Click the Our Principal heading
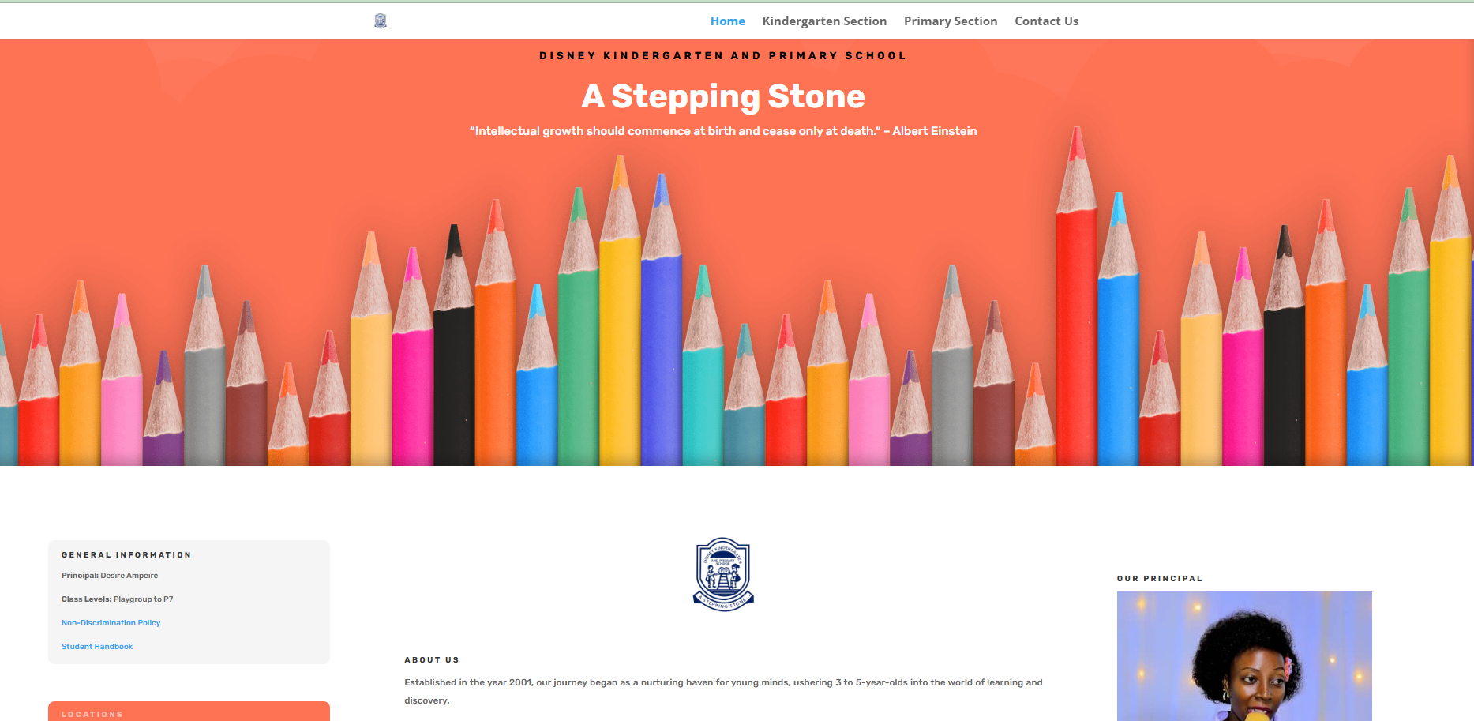Image resolution: width=1474 pixels, height=721 pixels. pyautogui.click(x=1160, y=579)
